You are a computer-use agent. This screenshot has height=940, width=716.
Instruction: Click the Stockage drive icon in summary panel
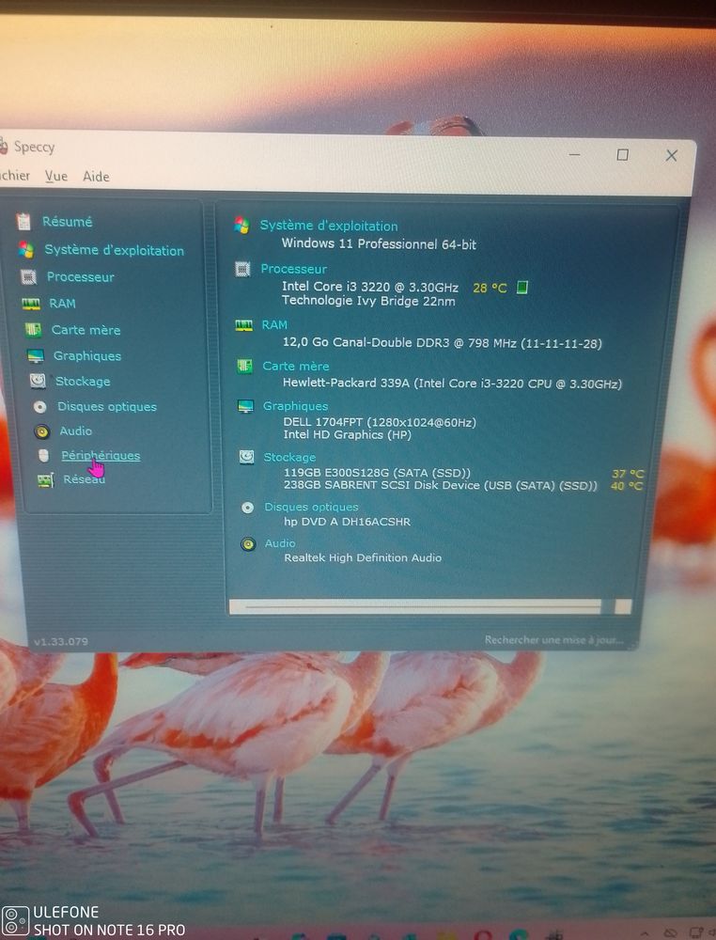coord(246,457)
